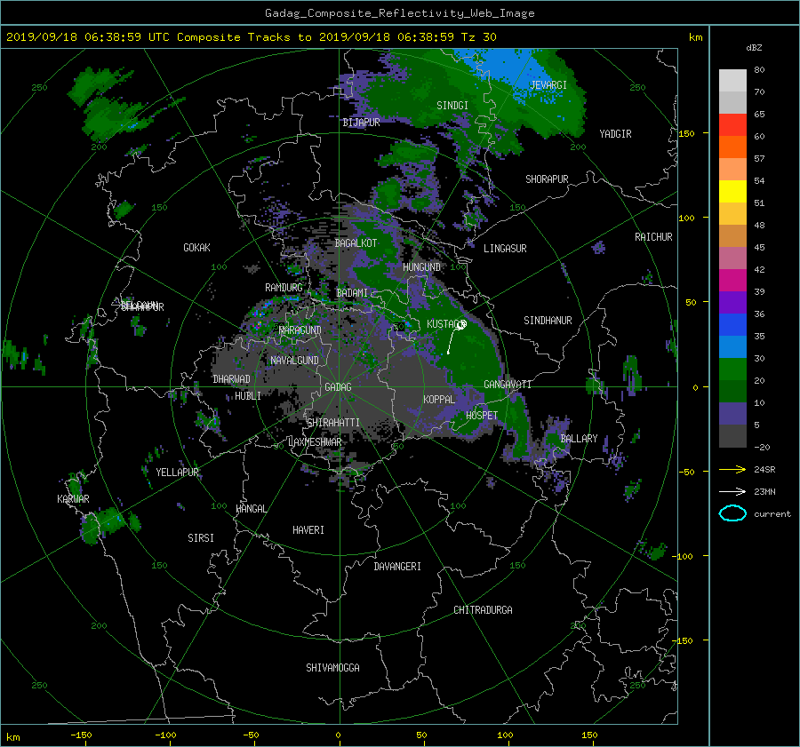Pick the magenta 42 dBZ color swatch
Screen dimensions: 800x747
click(x=732, y=280)
